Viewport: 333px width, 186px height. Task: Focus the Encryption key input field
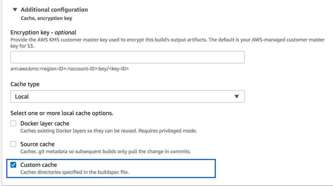click(x=128, y=57)
